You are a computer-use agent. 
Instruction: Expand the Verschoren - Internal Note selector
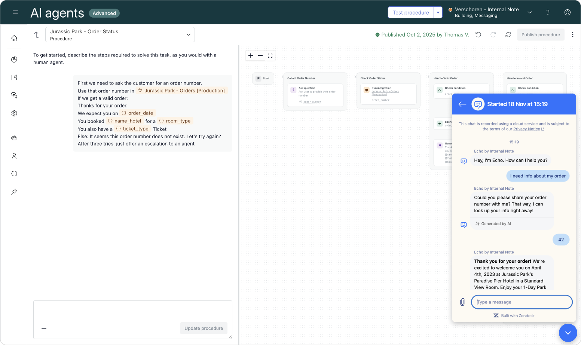tap(490, 12)
